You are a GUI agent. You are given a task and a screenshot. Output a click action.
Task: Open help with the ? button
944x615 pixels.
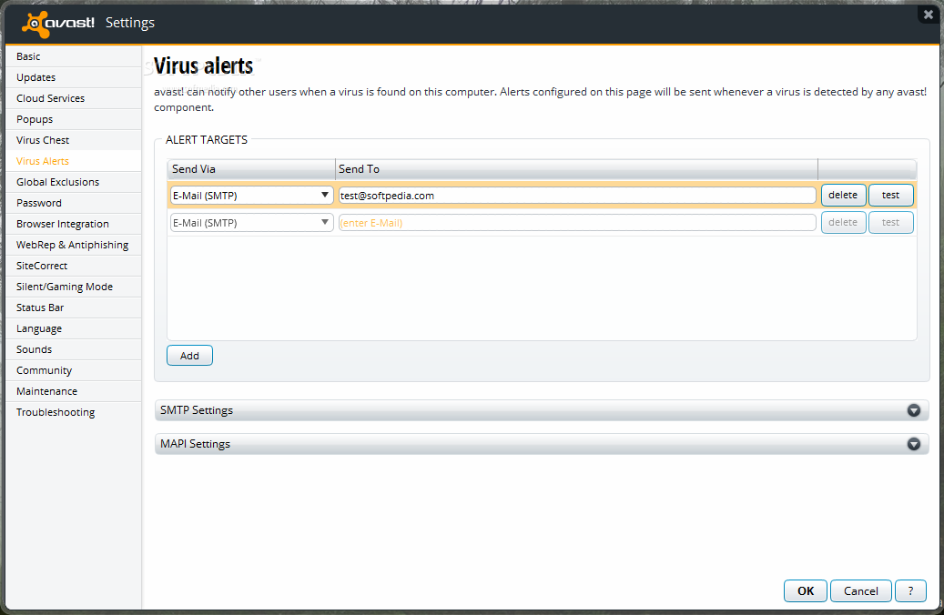tap(910, 591)
